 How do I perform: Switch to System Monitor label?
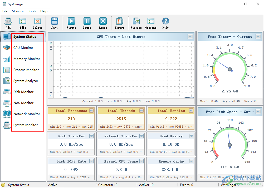(26, 125)
